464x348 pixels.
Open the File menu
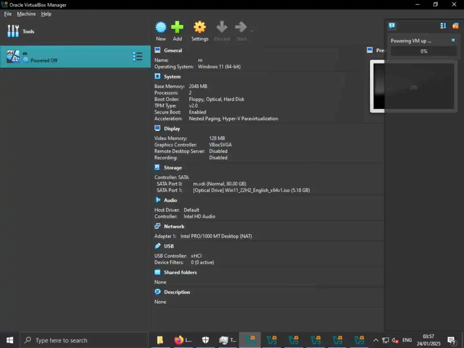point(8,14)
